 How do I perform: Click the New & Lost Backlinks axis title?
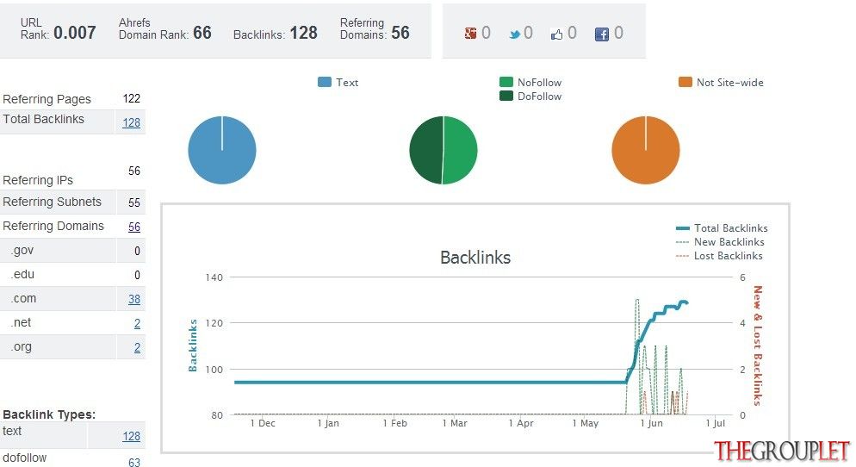(757, 346)
